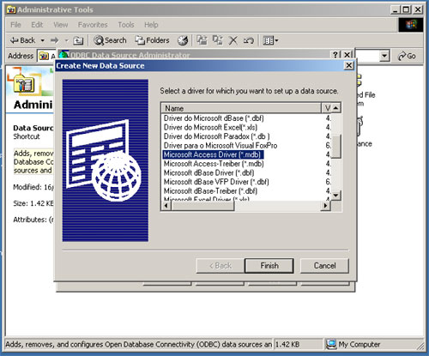
Task: Open the Views dropdown button in toolbar
Action: [x=270, y=40]
